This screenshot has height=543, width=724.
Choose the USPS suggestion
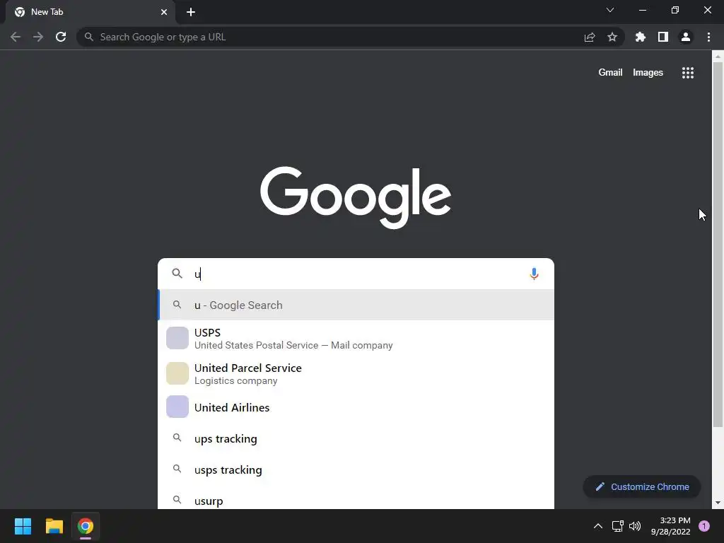[x=356, y=339]
